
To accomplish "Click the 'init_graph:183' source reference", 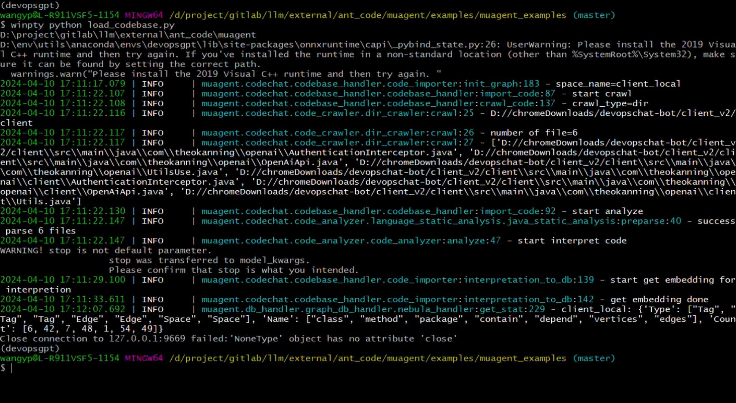I will tap(501, 84).
